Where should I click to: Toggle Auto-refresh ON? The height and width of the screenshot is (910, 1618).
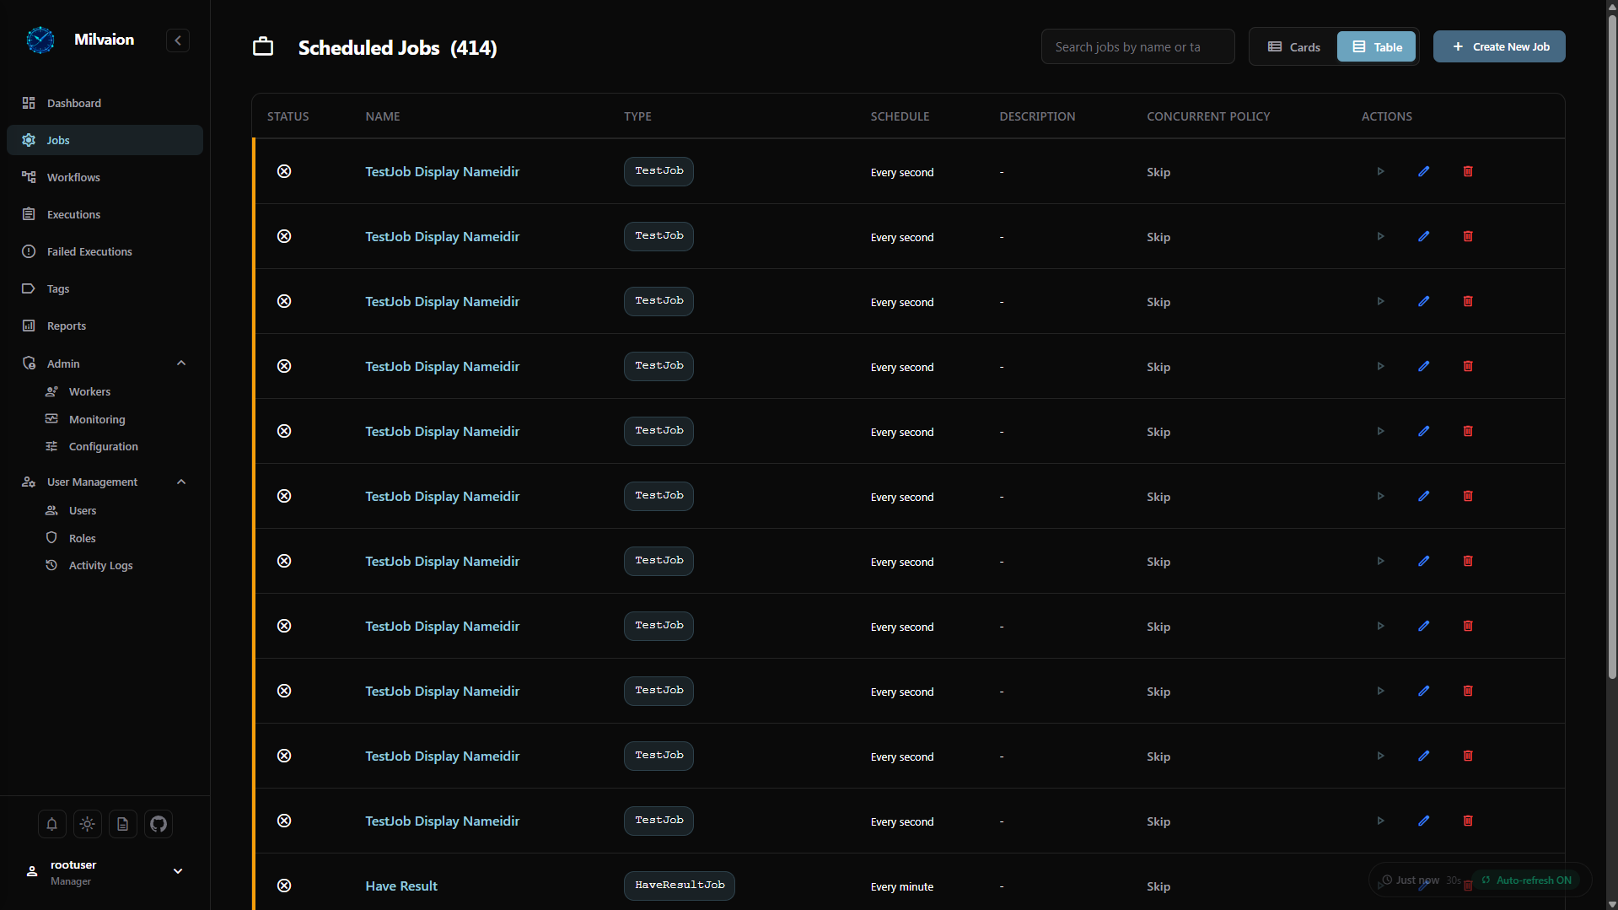click(1526, 880)
